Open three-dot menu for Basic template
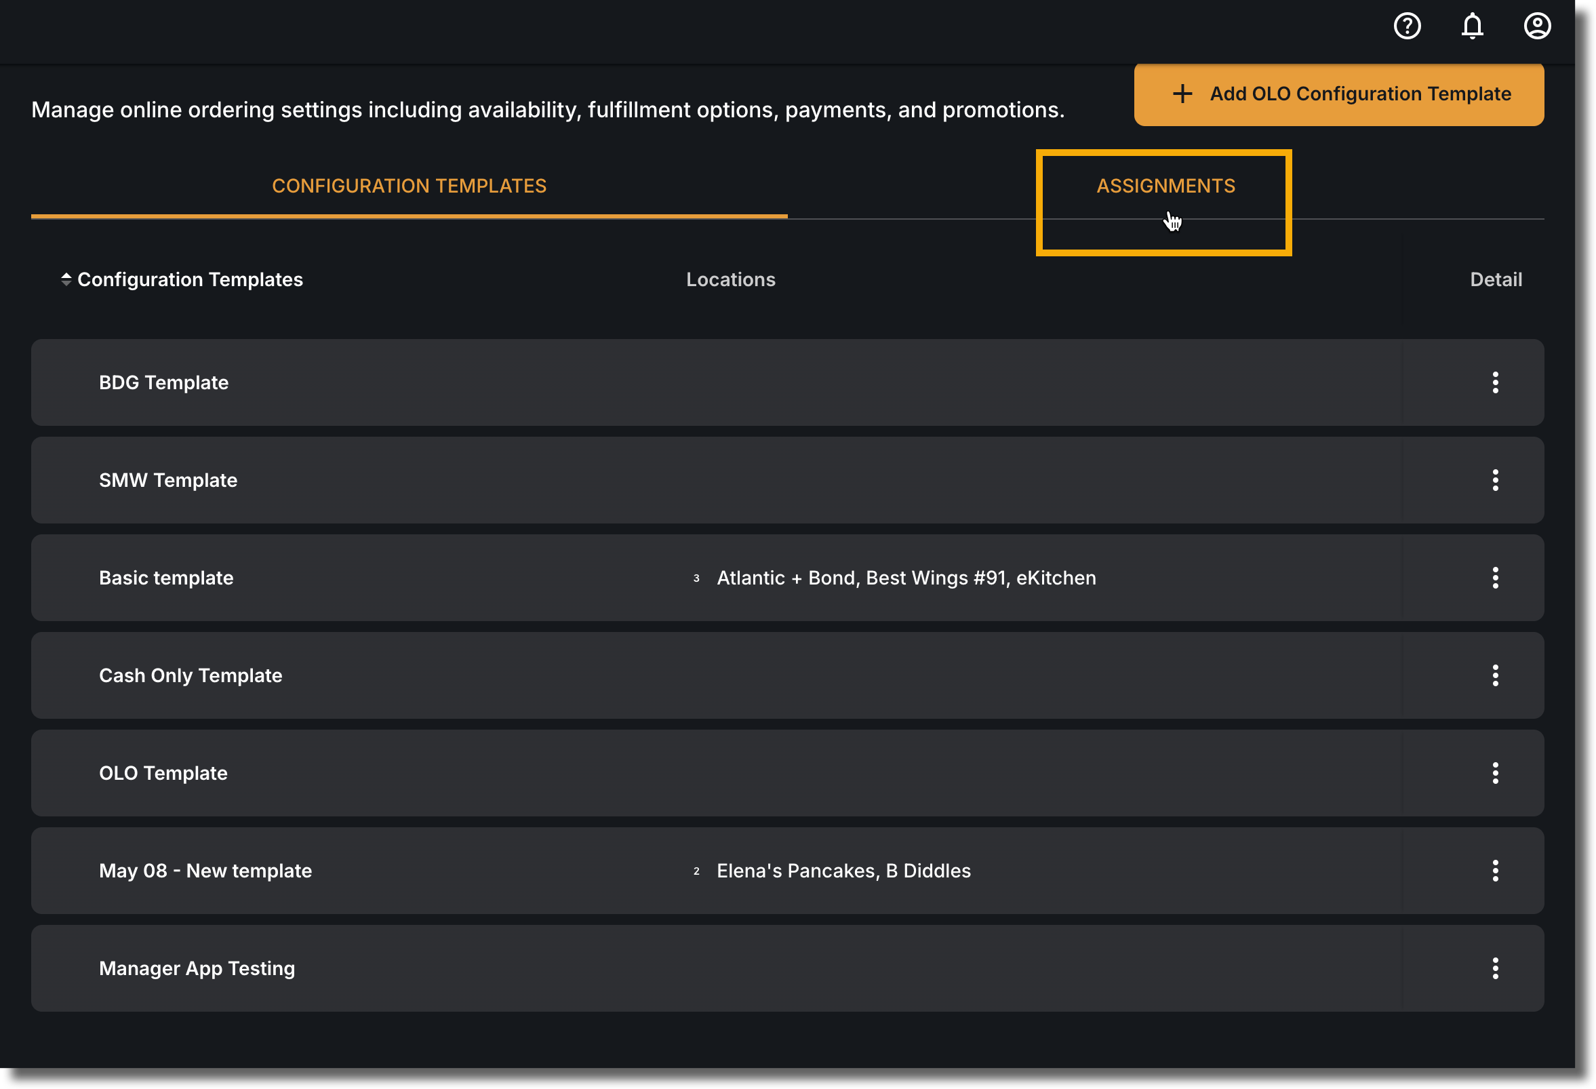This screenshot has height=1089, width=1596. 1495,578
